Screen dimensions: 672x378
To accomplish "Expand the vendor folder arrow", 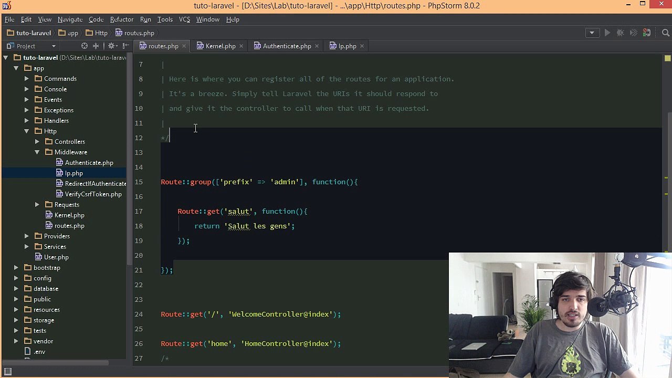I will pyautogui.click(x=16, y=341).
